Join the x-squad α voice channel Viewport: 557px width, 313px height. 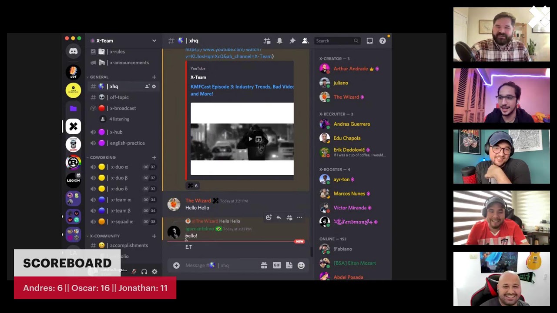point(123,222)
